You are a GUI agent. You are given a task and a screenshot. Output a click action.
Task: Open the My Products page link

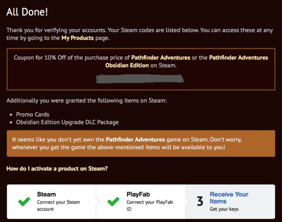click(78, 38)
